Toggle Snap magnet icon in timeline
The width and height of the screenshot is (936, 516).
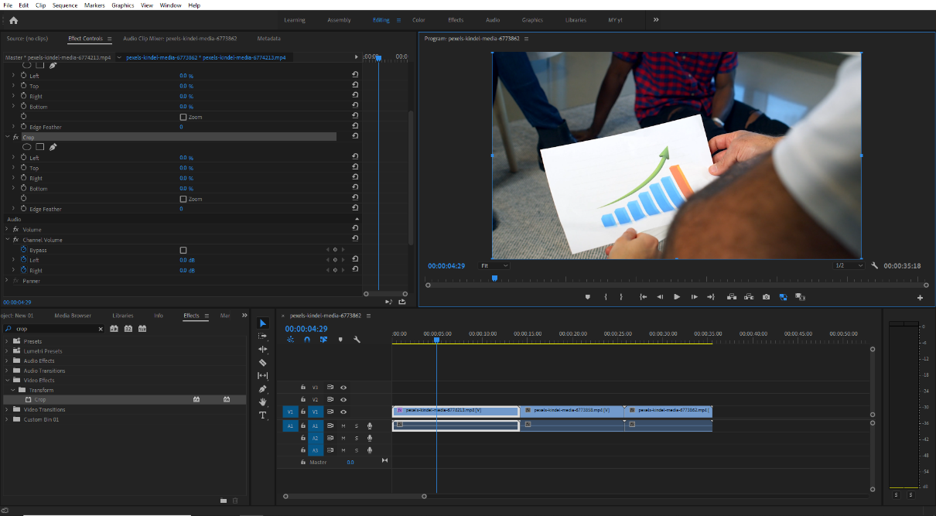click(x=307, y=340)
